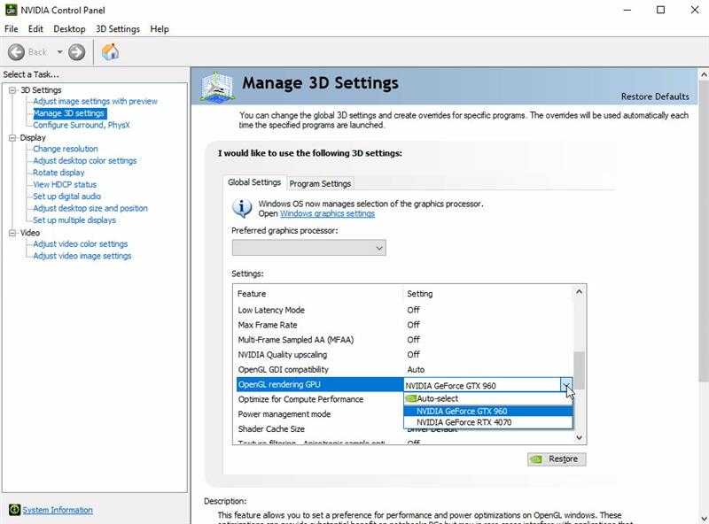This screenshot has width=709, height=524.
Task: Select Adjust video color settings
Action: pos(81,243)
